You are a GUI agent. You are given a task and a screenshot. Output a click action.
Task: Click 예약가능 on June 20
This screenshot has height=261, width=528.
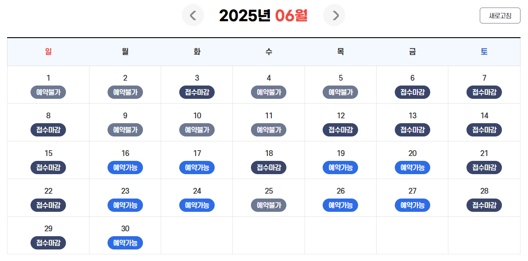click(412, 168)
